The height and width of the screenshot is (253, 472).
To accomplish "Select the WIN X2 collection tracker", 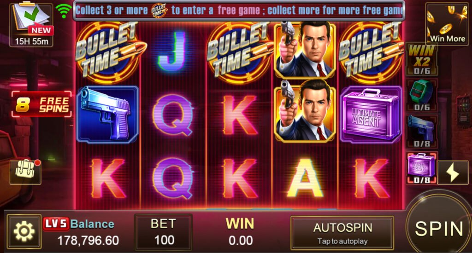I will [421, 59].
